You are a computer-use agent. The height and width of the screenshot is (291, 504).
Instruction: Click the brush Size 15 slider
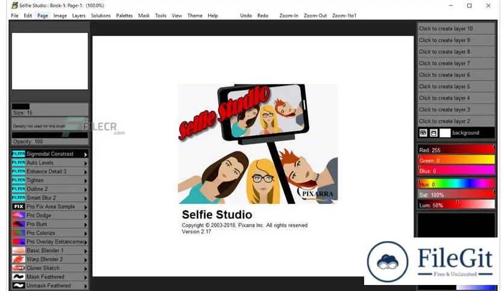point(50,109)
